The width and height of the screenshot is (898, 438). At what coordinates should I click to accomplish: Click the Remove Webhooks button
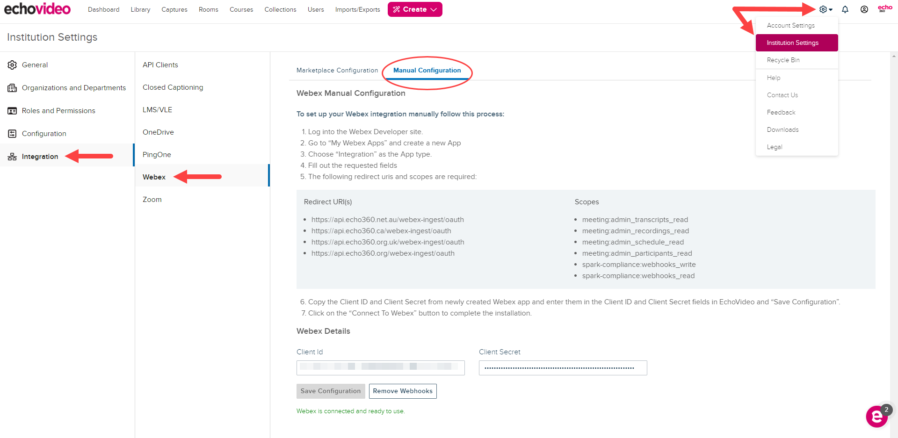403,391
